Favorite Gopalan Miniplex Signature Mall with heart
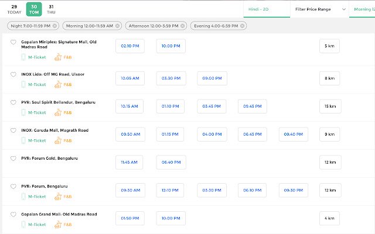 click(x=13, y=42)
